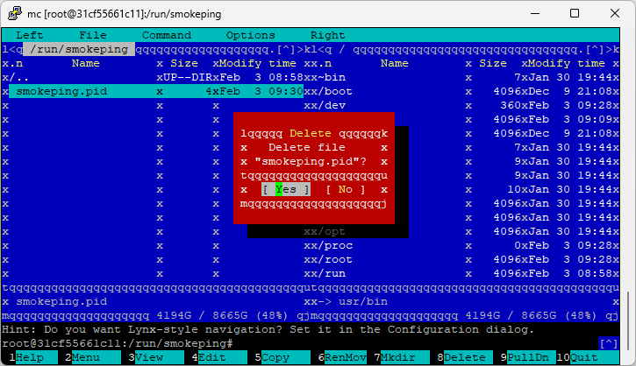Open the Right menu
This screenshot has width=636, height=366.
click(327, 35)
